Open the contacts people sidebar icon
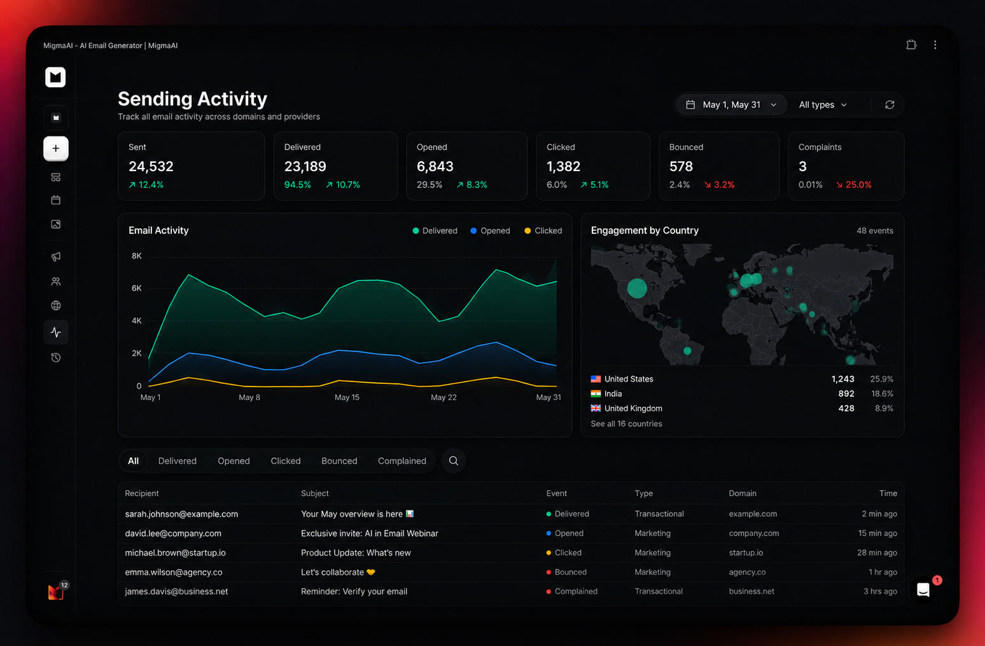985x646 pixels. click(x=56, y=281)
